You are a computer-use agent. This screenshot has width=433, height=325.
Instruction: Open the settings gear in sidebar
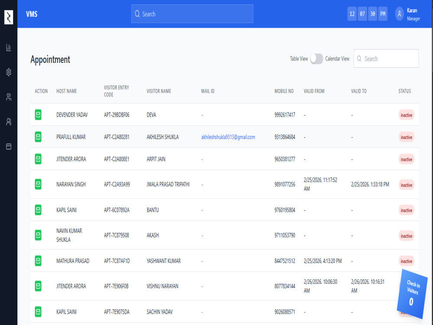(x=9, y=72)
